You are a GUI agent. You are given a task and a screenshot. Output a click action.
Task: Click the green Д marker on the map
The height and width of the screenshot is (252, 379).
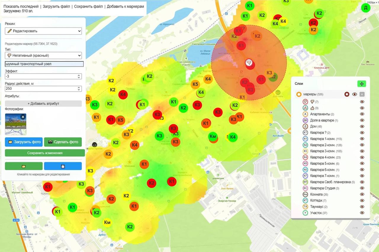click(x=366, y=8)
